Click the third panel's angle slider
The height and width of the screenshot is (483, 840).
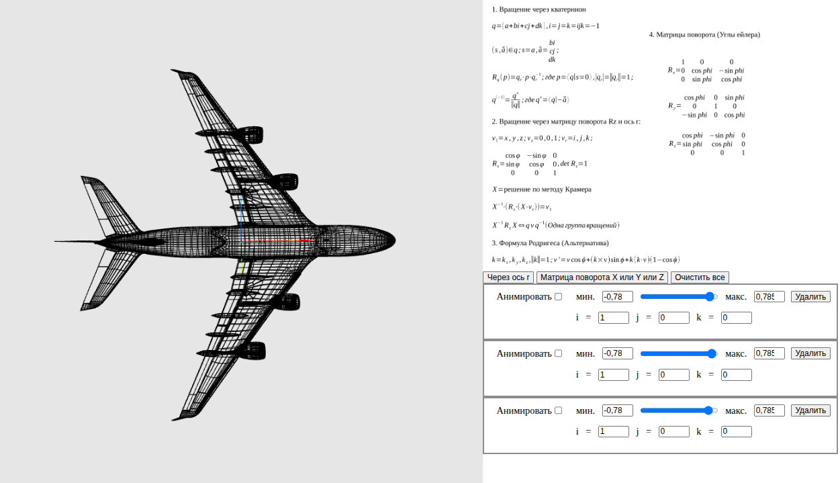679,410
